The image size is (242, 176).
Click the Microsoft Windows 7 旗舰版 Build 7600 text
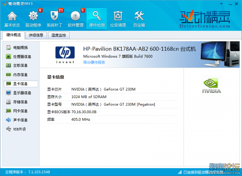[x=118, y=56]
